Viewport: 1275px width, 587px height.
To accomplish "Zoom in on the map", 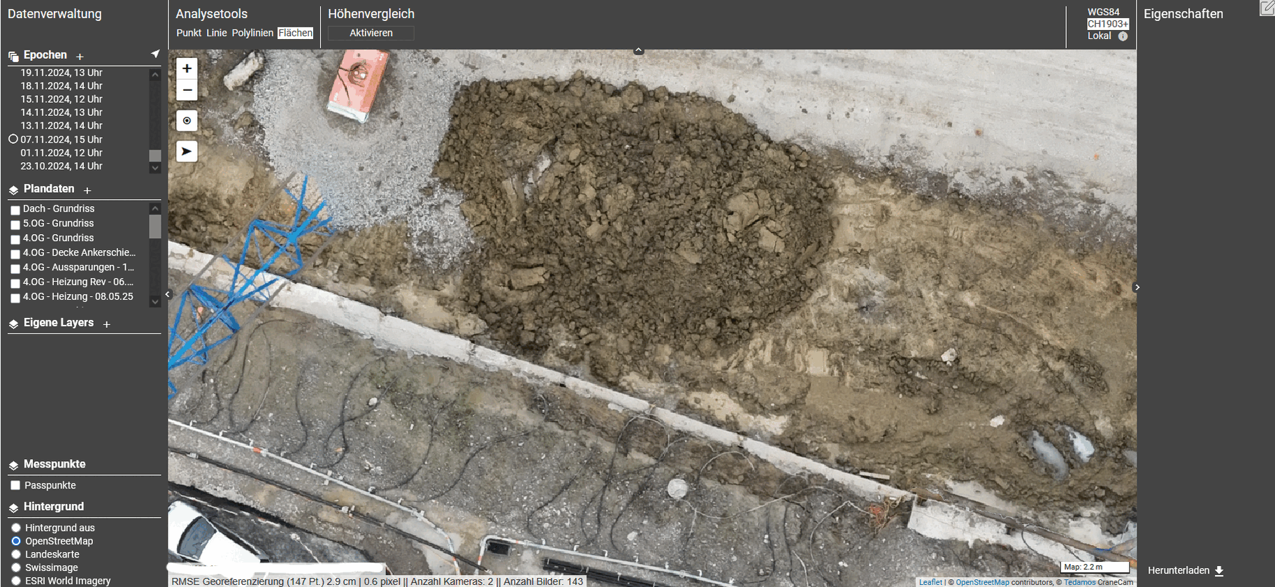I will (187, 68).
